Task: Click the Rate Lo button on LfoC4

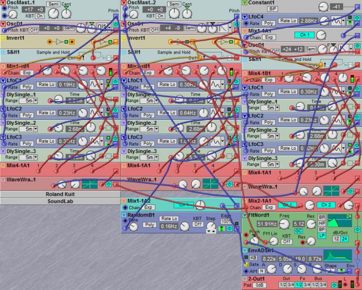Action: [x=288, y=21]
